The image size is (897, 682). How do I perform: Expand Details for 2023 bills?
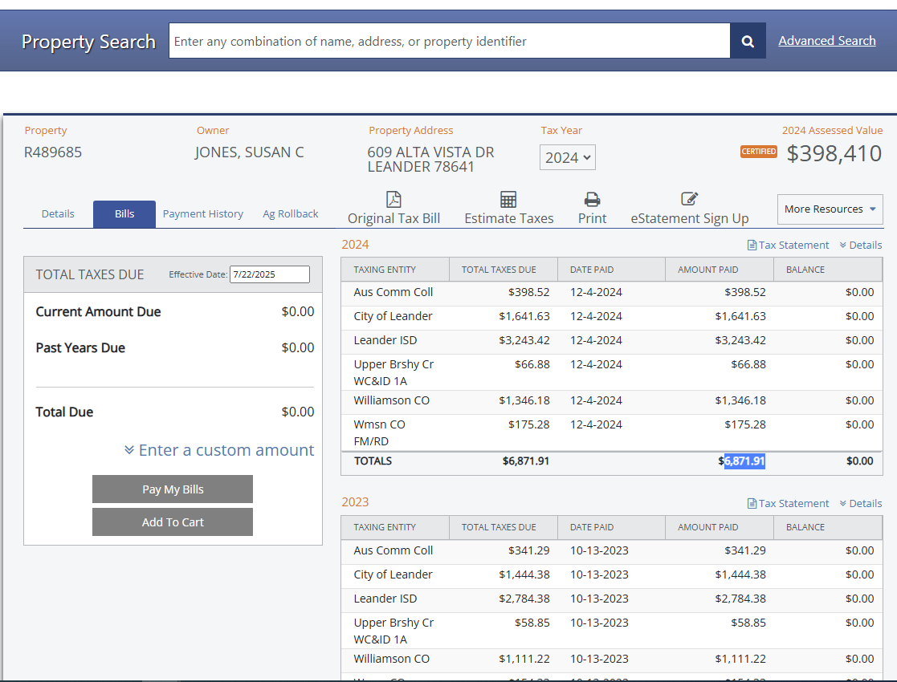(860, 504)
